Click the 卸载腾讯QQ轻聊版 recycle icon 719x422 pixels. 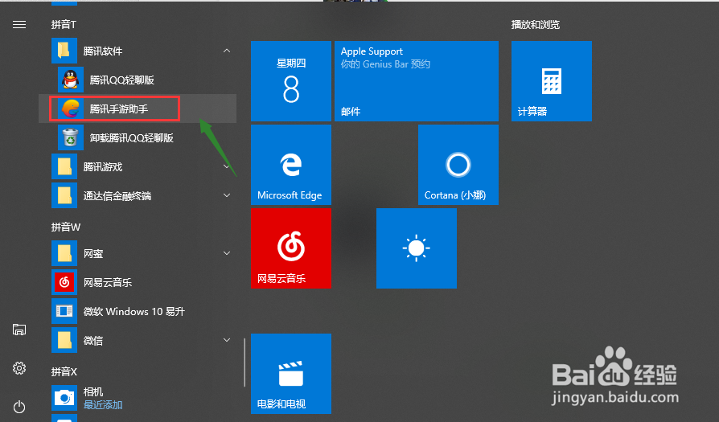(71, 137)
